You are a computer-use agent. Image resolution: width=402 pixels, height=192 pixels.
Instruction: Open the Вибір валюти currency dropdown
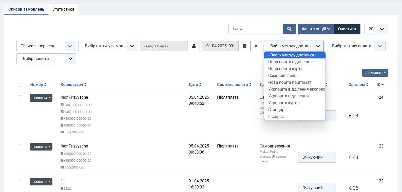46,59
